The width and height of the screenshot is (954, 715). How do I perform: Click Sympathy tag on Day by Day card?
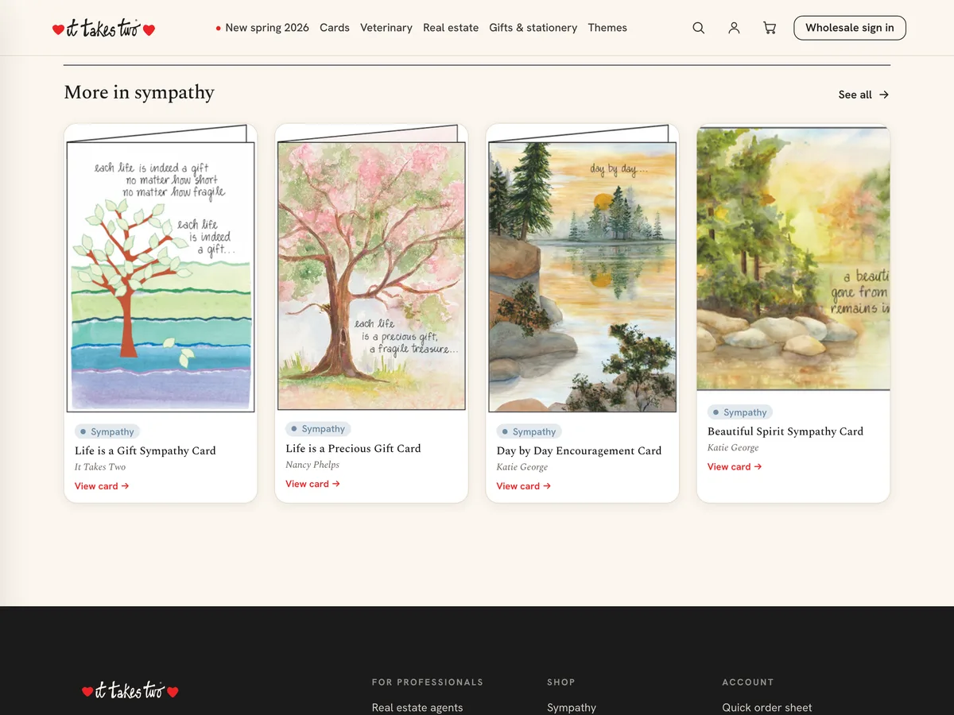point(529,431)
